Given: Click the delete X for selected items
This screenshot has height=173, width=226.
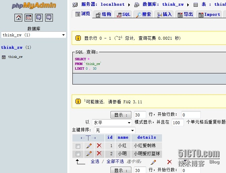Looking at the screenshot, I should pos(169,162).
